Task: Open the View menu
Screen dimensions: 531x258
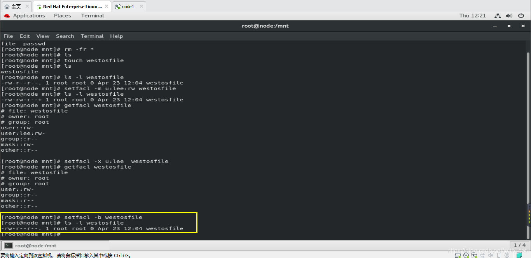Action: [43, 36]
